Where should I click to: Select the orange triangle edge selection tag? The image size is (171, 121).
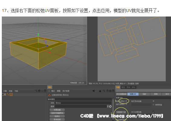(x=11, y=95)
